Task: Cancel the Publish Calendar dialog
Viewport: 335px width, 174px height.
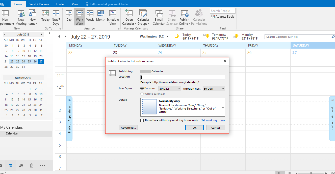Action: pos(216,128)
